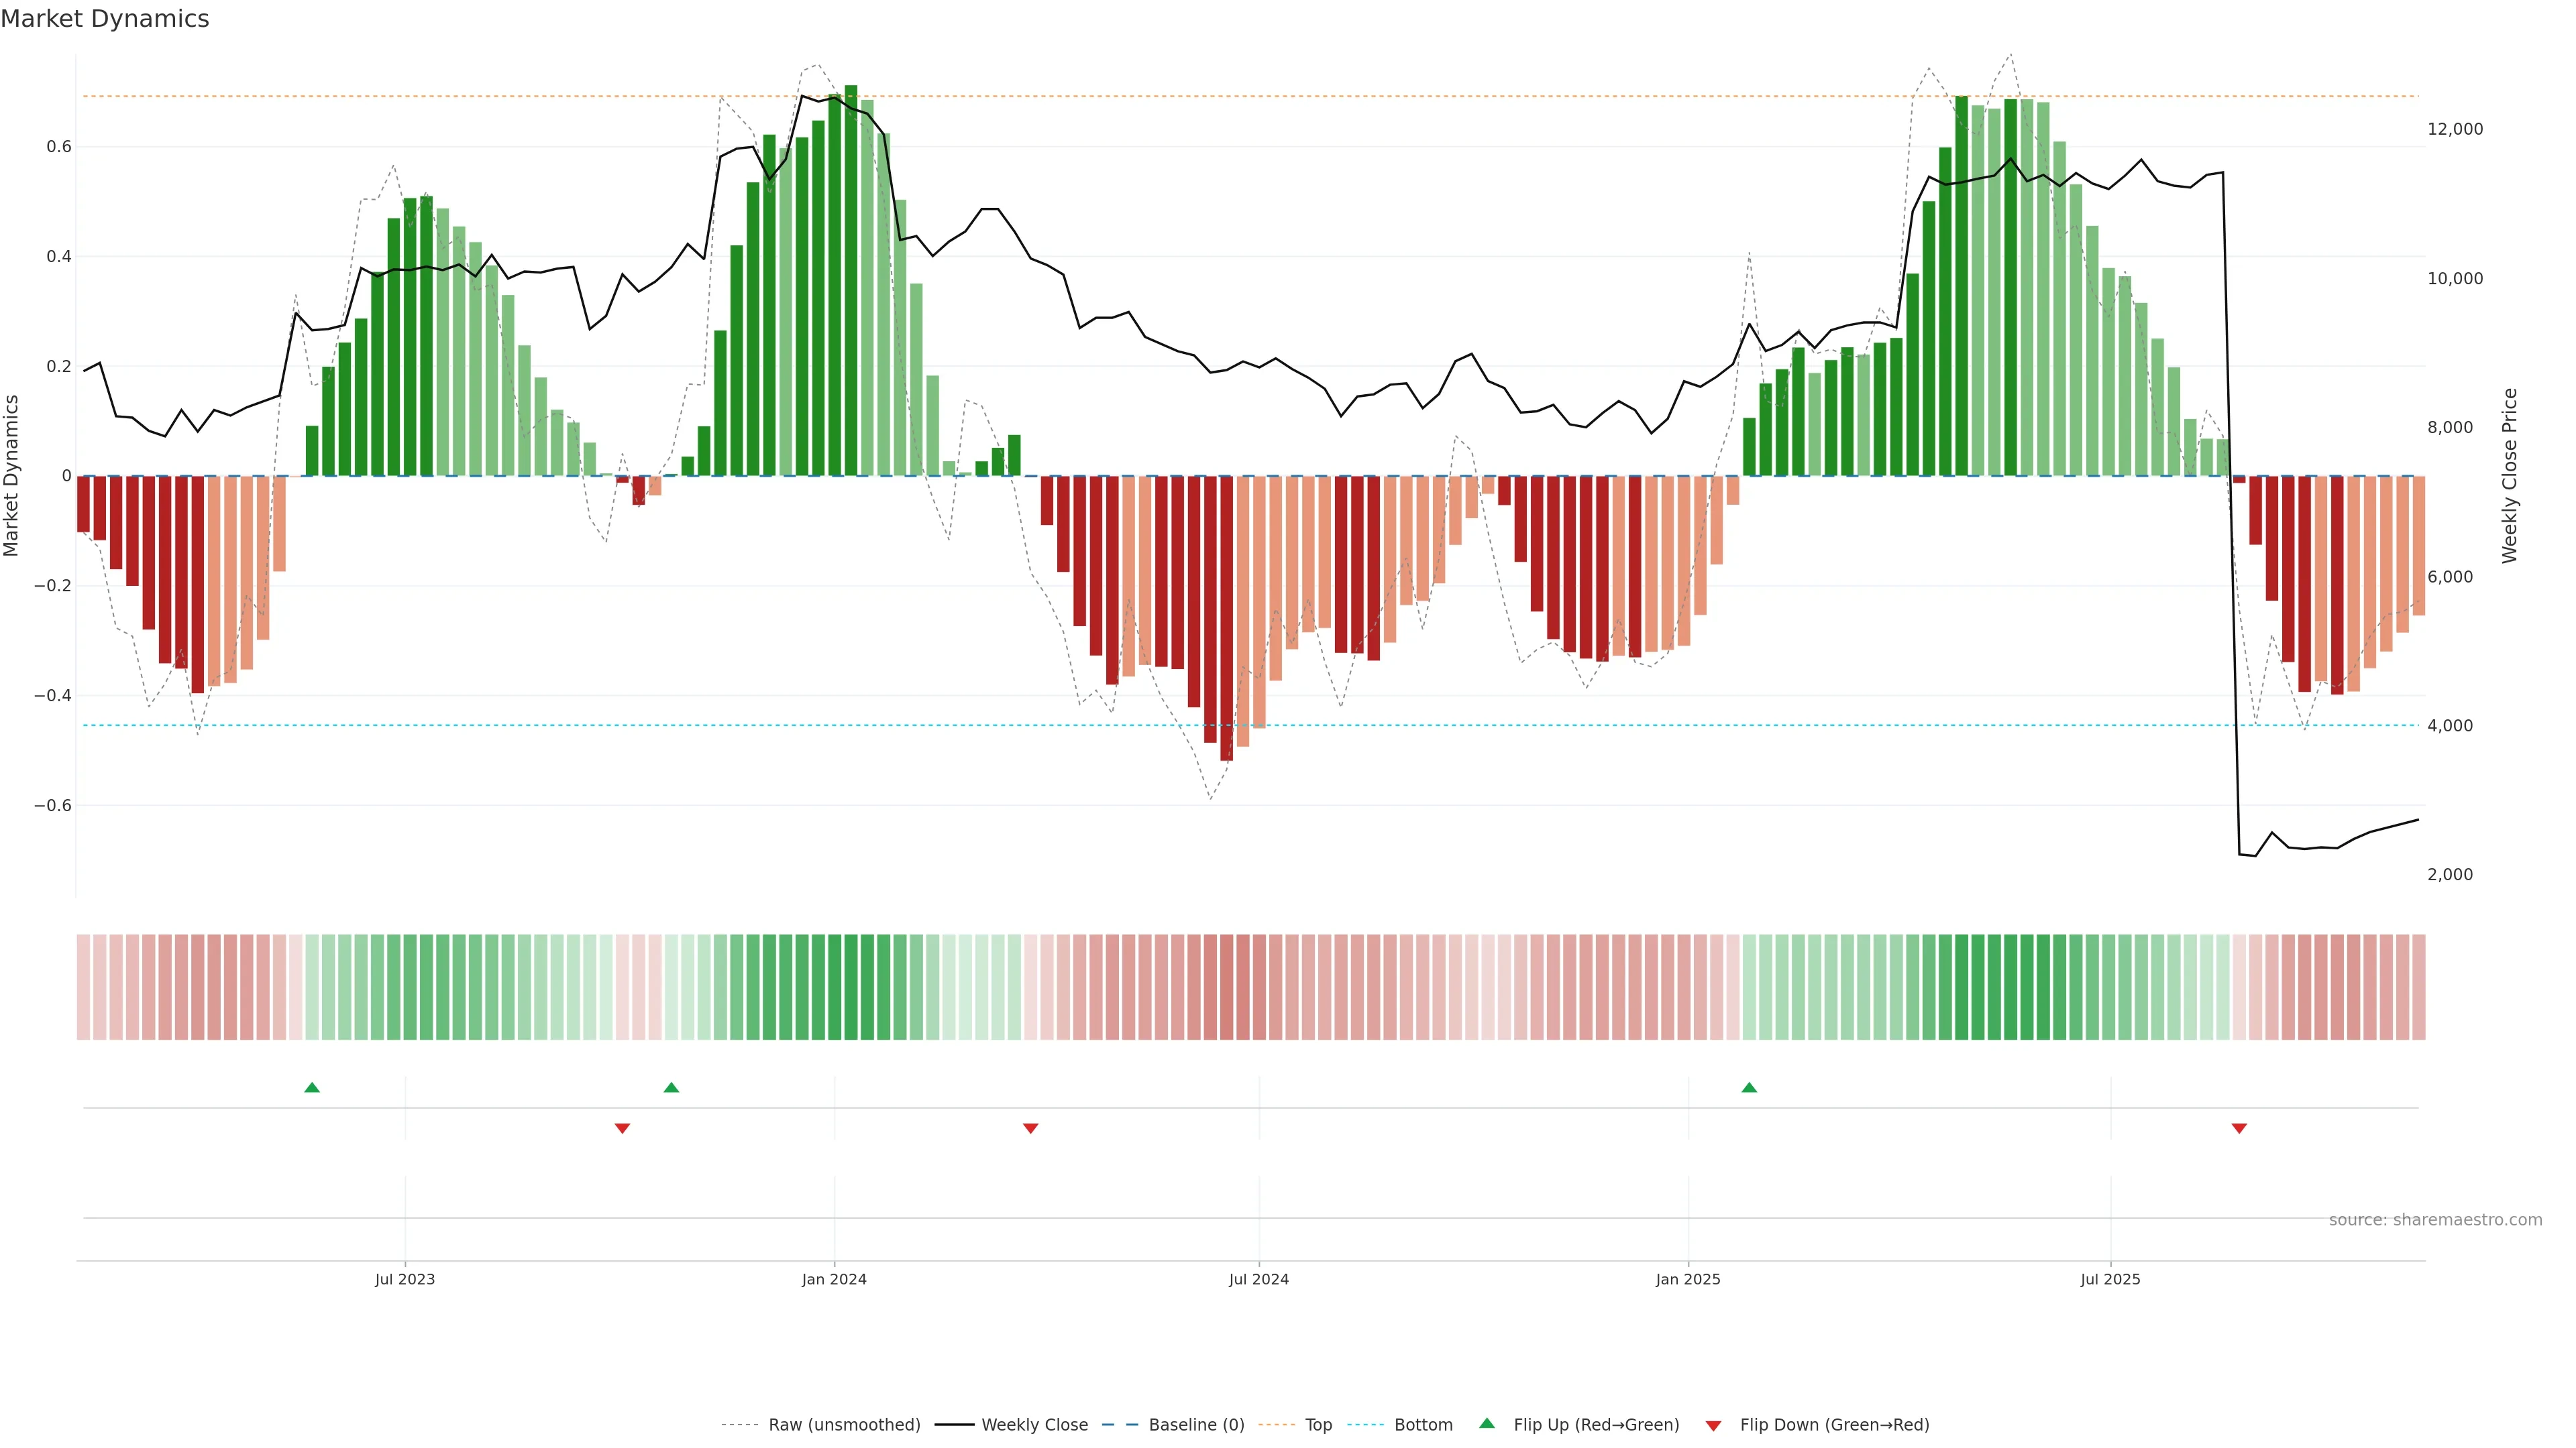The width and height of the screenshot is (2576, 1448).
Task: Click the first green flip-up marker before Jul 2023
Action: (312, 1087)
